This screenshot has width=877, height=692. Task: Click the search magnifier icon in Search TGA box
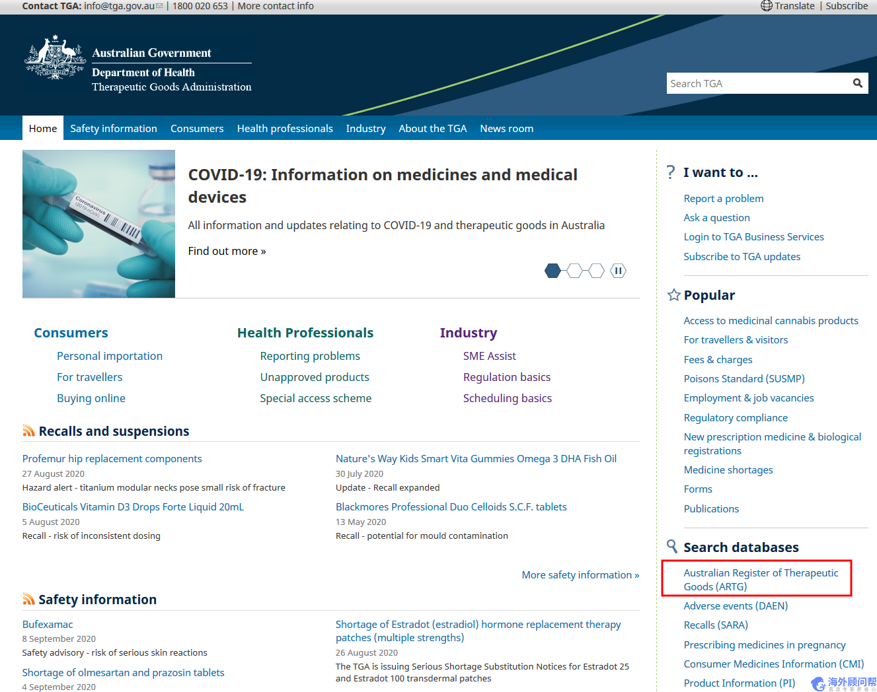tap(857, 83)
